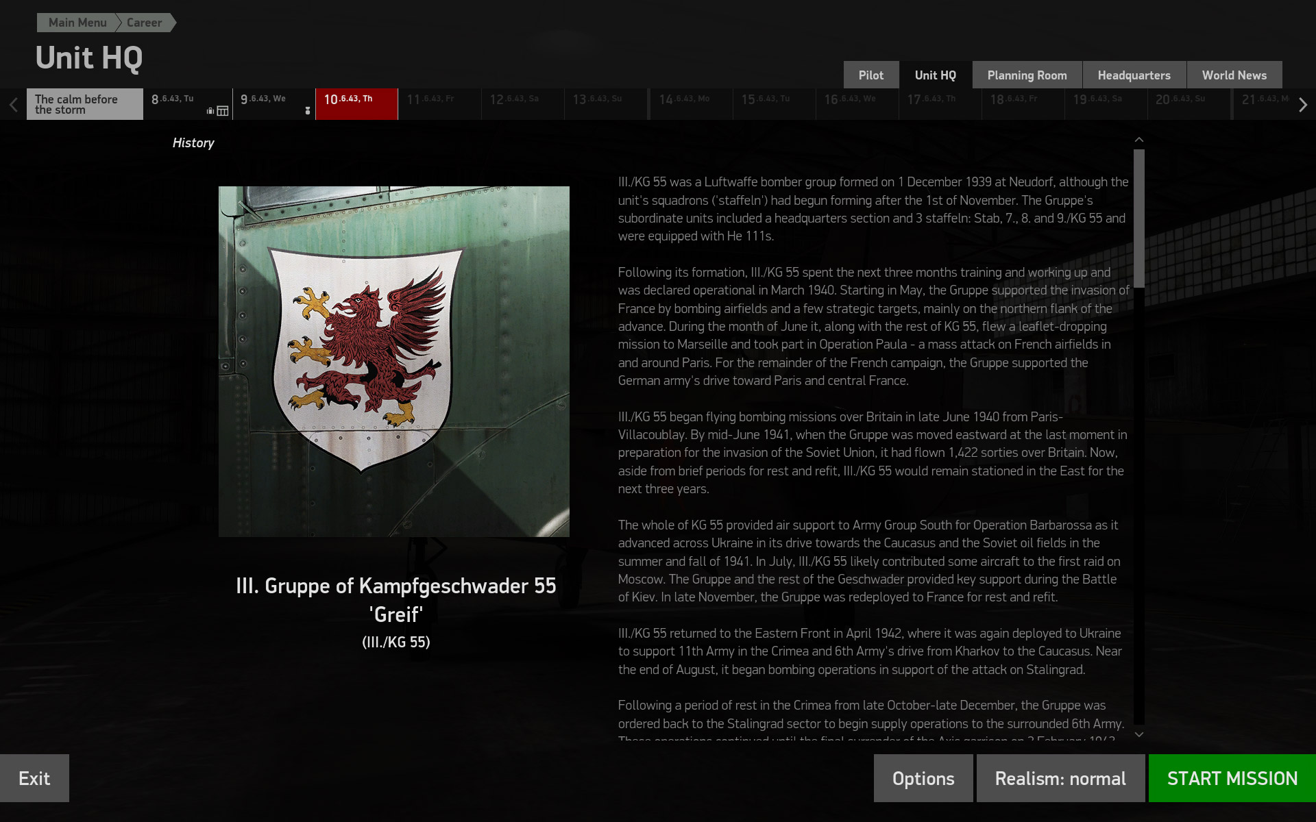
Task: Switch to the Pilot tab
Action: (x=870, y=75)
